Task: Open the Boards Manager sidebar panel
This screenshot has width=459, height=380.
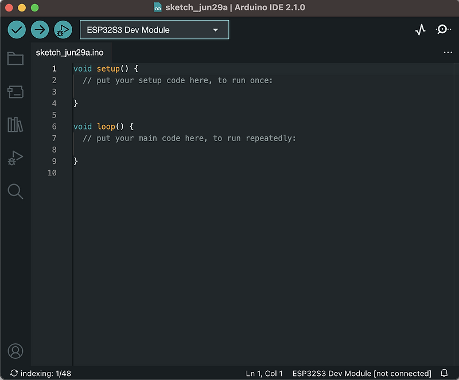Action: pyautogui.click(x=15, y=92)
